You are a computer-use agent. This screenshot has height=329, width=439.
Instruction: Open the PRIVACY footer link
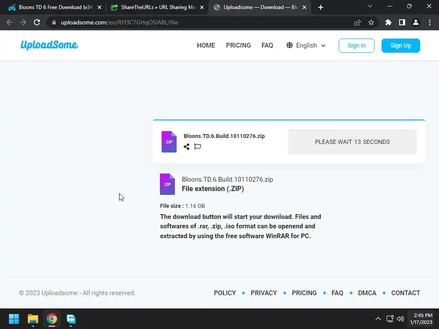[x=264, y=293]
